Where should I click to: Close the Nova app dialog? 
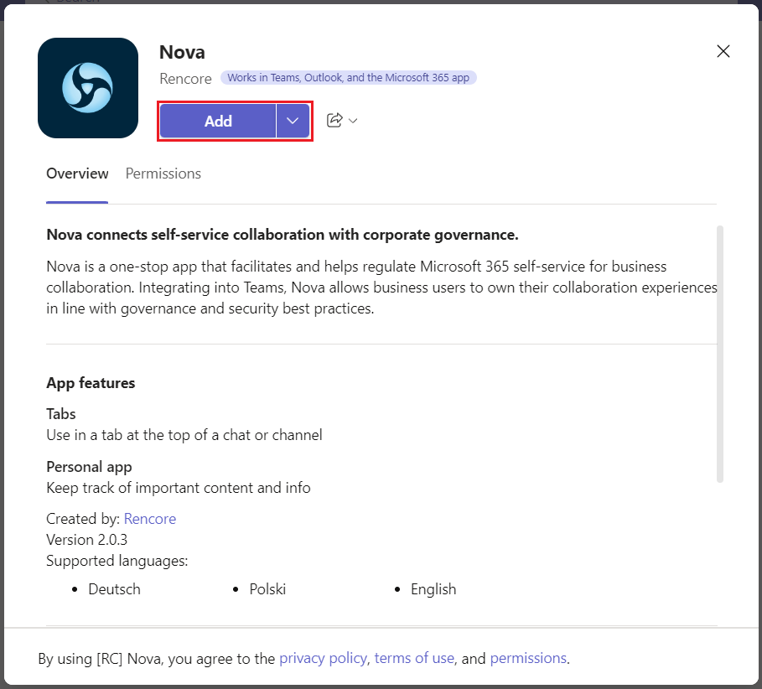point(723,51)
